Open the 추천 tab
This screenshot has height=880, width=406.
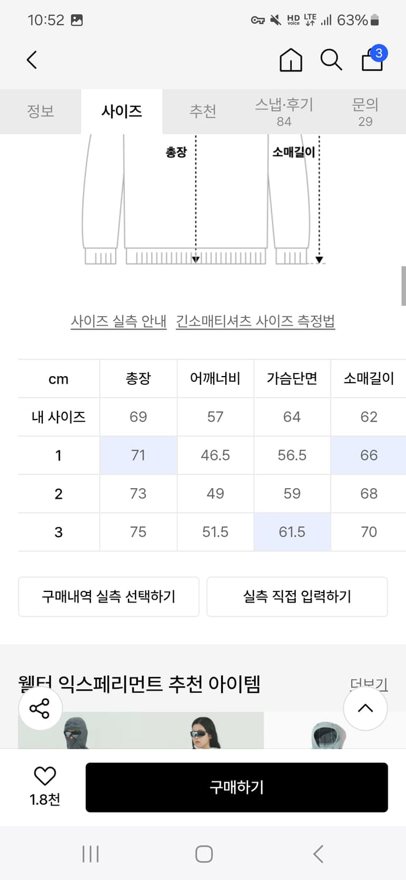tap(203, 111)
